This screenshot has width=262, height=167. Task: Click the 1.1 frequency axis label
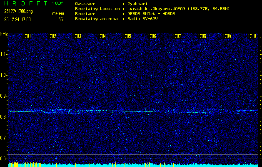tap(4, 54)
